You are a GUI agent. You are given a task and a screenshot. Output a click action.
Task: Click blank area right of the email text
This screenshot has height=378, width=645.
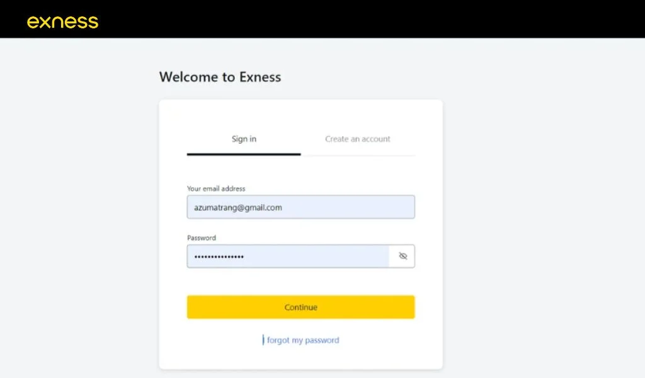pyautogui.click(x=353, y=207)
